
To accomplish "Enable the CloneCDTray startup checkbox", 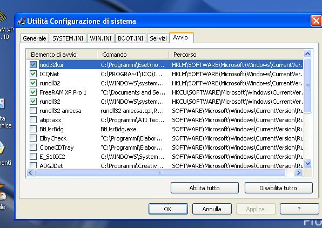I will (x=33, y=147).
